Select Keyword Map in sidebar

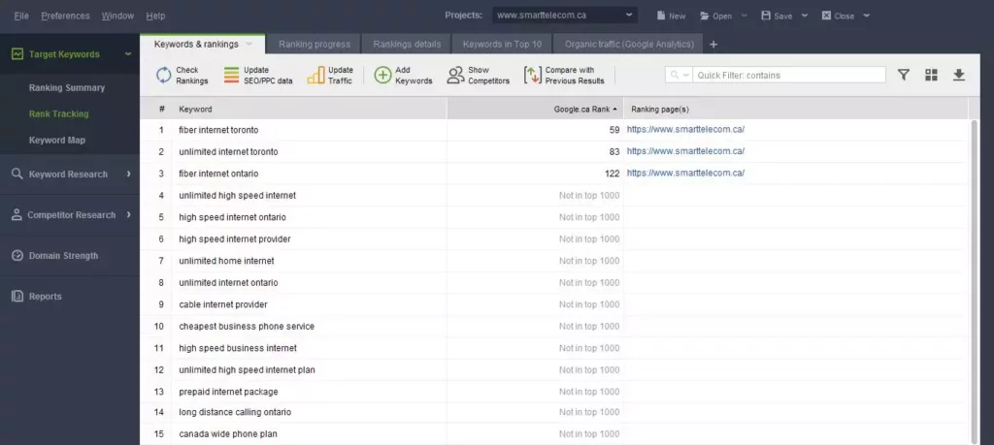coord(57,140)
